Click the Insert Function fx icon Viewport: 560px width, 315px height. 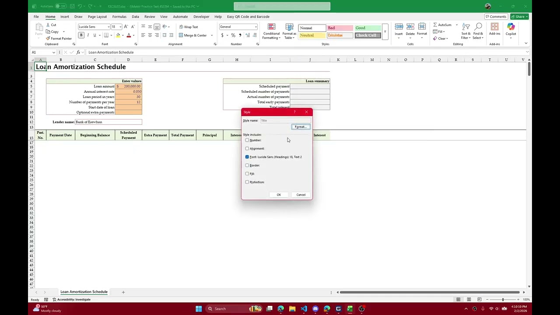[78, 52]
